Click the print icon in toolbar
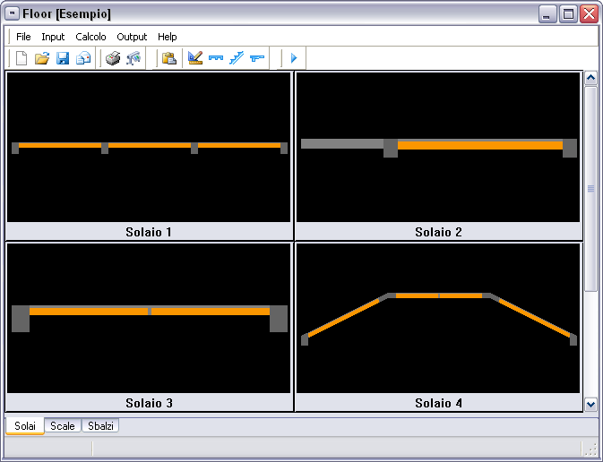The width and height of the screenshot is (603, 462). (x=113, y=59)
